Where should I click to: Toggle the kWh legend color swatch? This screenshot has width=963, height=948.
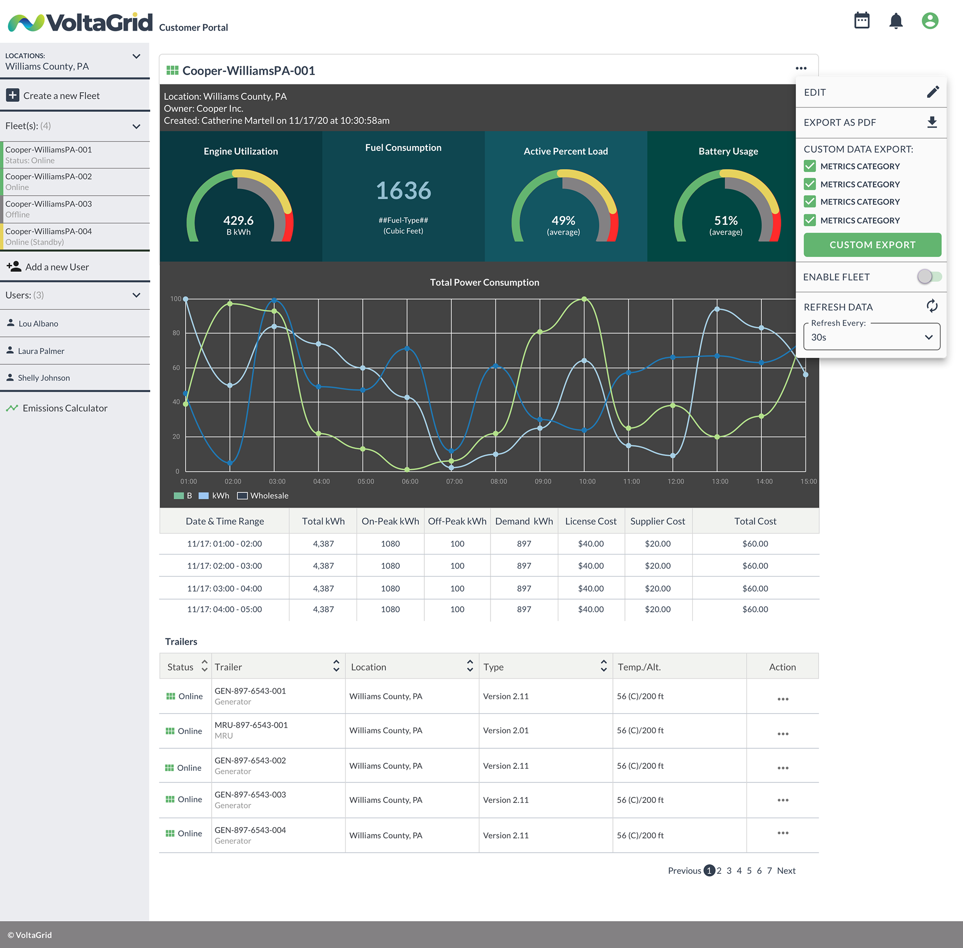(x=204, y=496)
